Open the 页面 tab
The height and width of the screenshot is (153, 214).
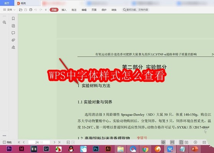pyautogui.click(x=94, y=10)
